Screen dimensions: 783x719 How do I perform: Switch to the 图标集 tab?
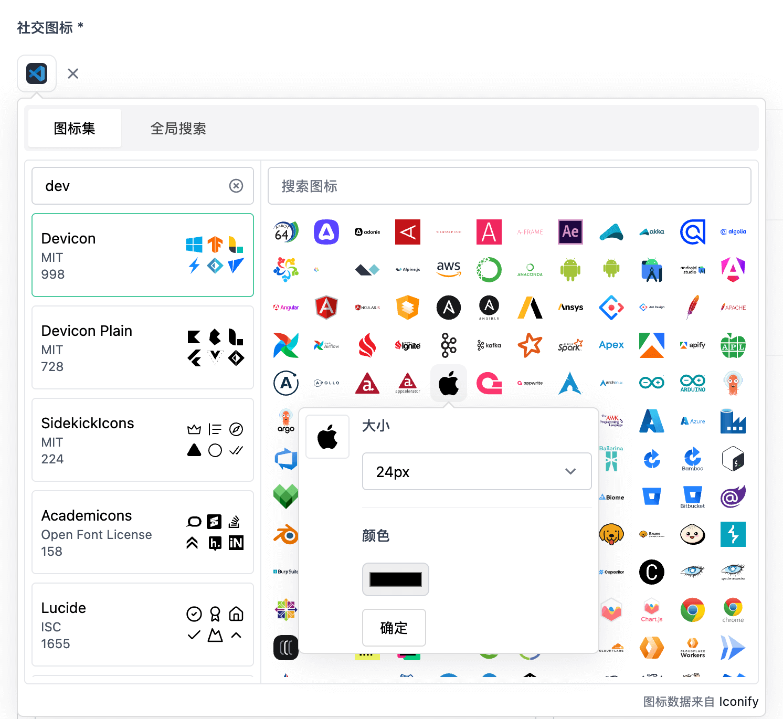75,128
